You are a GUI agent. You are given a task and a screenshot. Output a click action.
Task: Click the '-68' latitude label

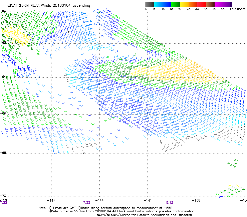point(3,153)
